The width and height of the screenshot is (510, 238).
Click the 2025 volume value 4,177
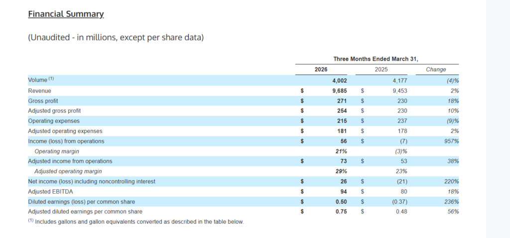(399, 80)
